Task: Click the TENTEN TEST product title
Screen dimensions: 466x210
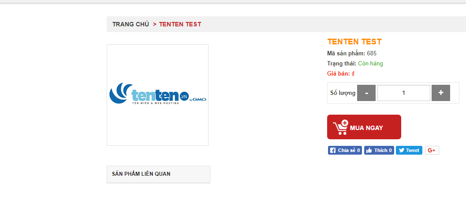Action: [x=354, y=42]
